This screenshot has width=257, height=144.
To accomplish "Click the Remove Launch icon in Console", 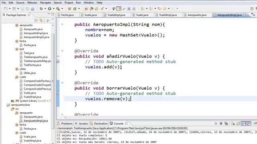I will [221, 124].
